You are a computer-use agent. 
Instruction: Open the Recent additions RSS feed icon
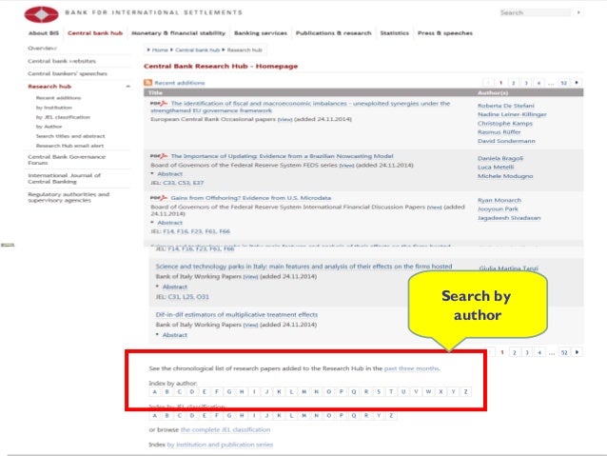[147, 83]
